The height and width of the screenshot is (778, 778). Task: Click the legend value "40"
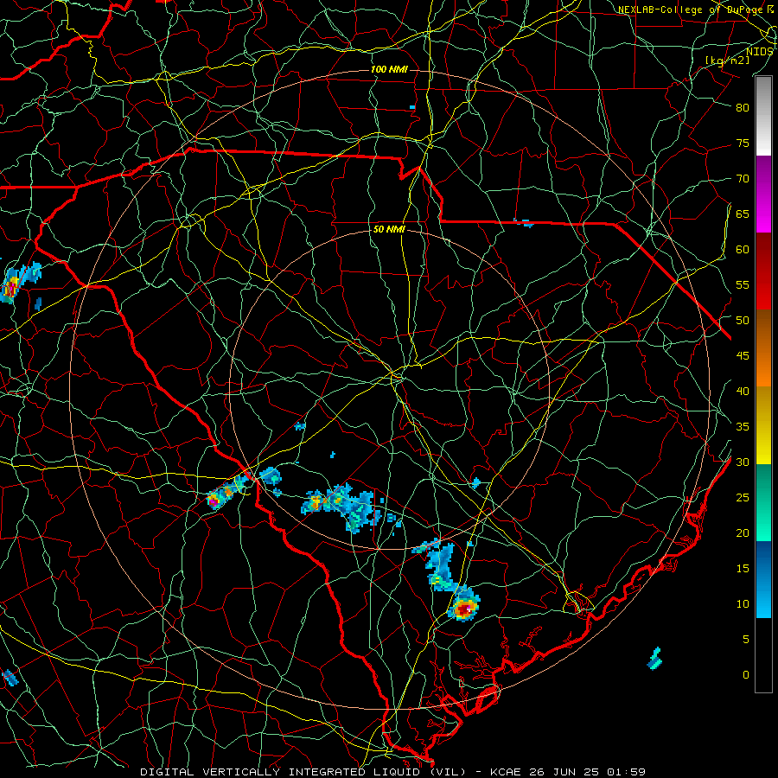click(x=743, y=392)
